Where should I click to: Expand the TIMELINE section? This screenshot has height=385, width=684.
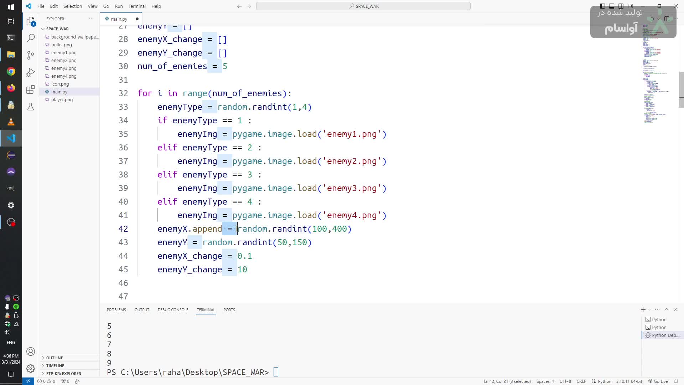pos(55,365)
